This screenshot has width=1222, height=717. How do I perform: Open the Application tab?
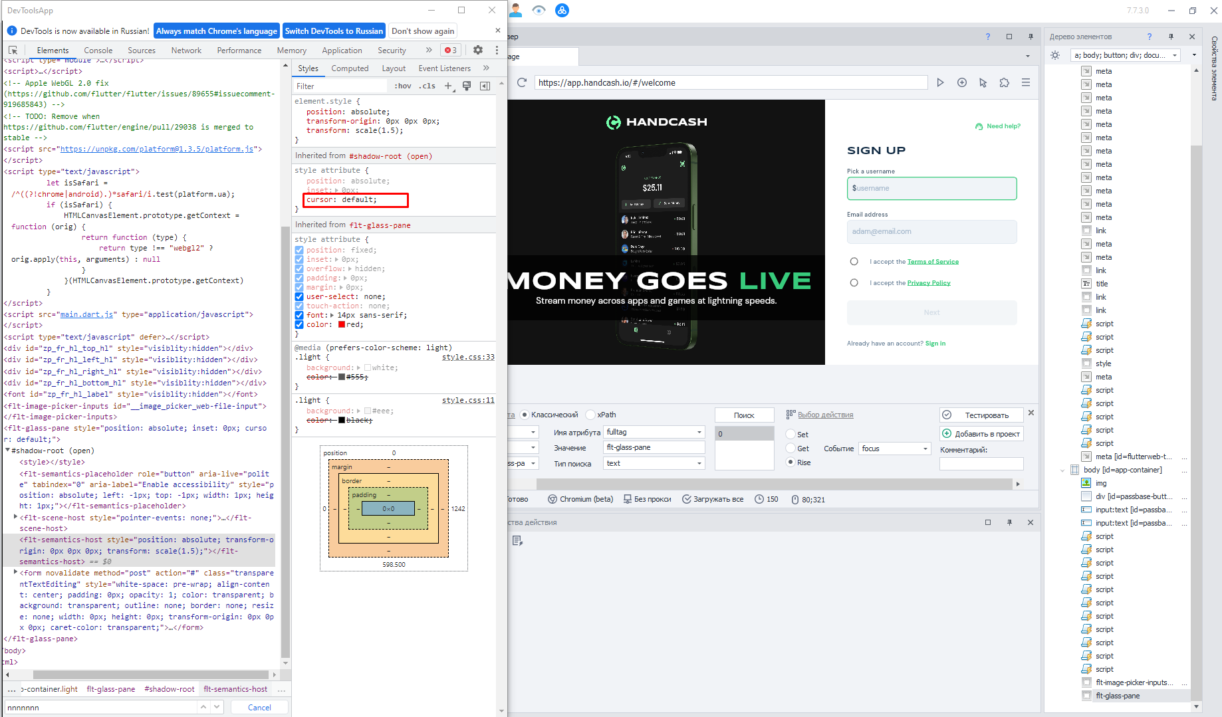(x=342, y=51)
